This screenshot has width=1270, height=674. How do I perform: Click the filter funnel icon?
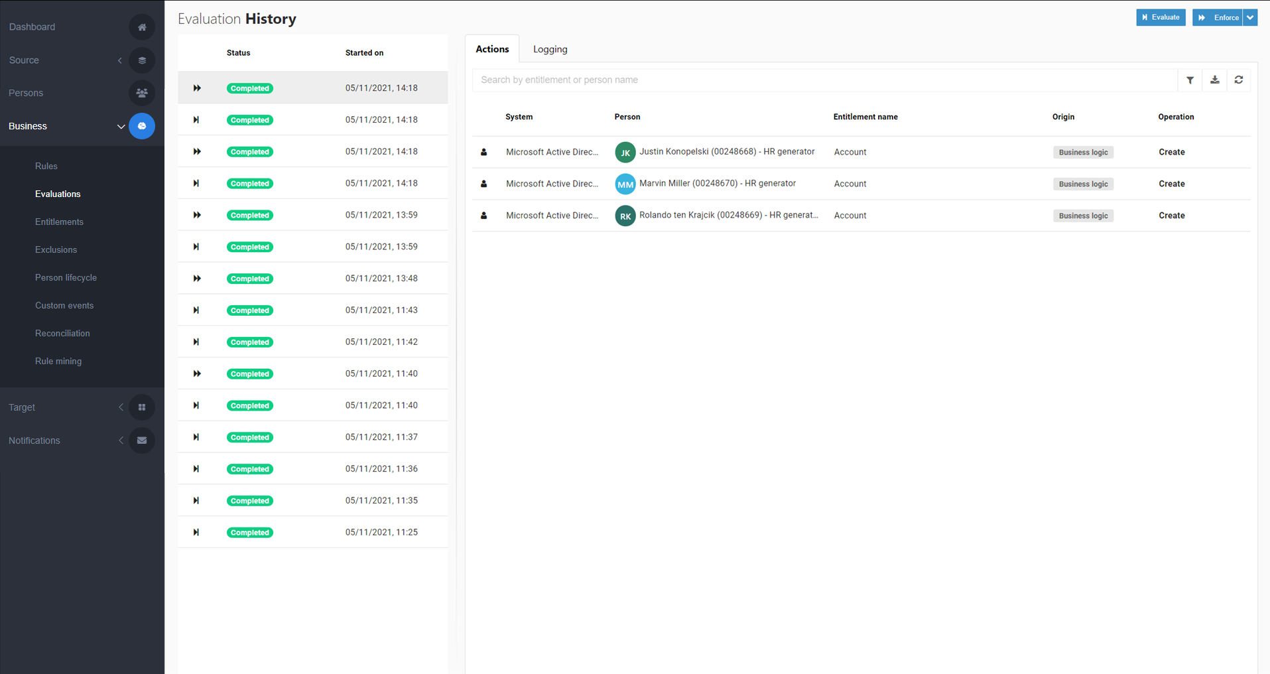tap(1190, 80)
